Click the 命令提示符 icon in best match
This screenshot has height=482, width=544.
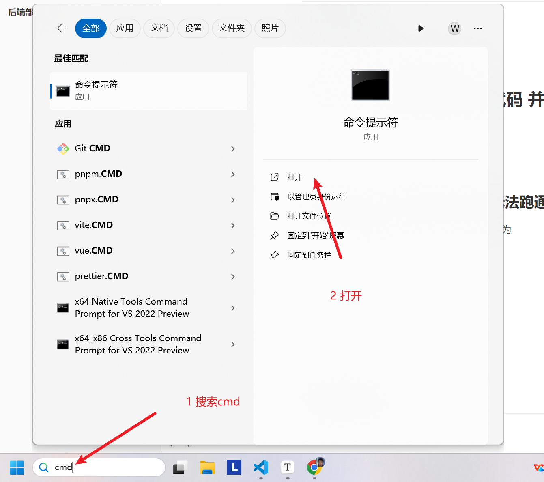63,91
